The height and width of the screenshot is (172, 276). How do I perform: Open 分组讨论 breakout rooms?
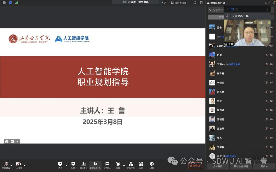tap(131, 164)
